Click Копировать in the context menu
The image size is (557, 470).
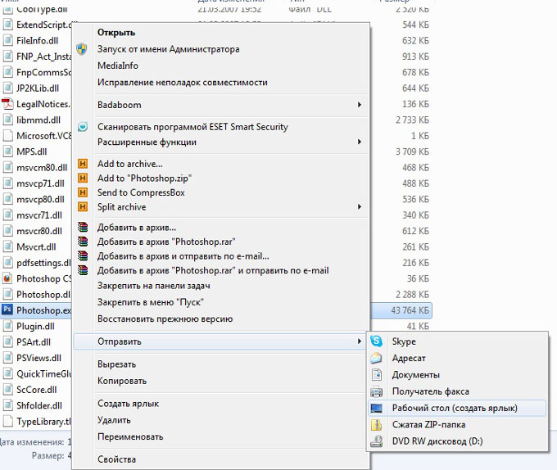click(122, 381)
